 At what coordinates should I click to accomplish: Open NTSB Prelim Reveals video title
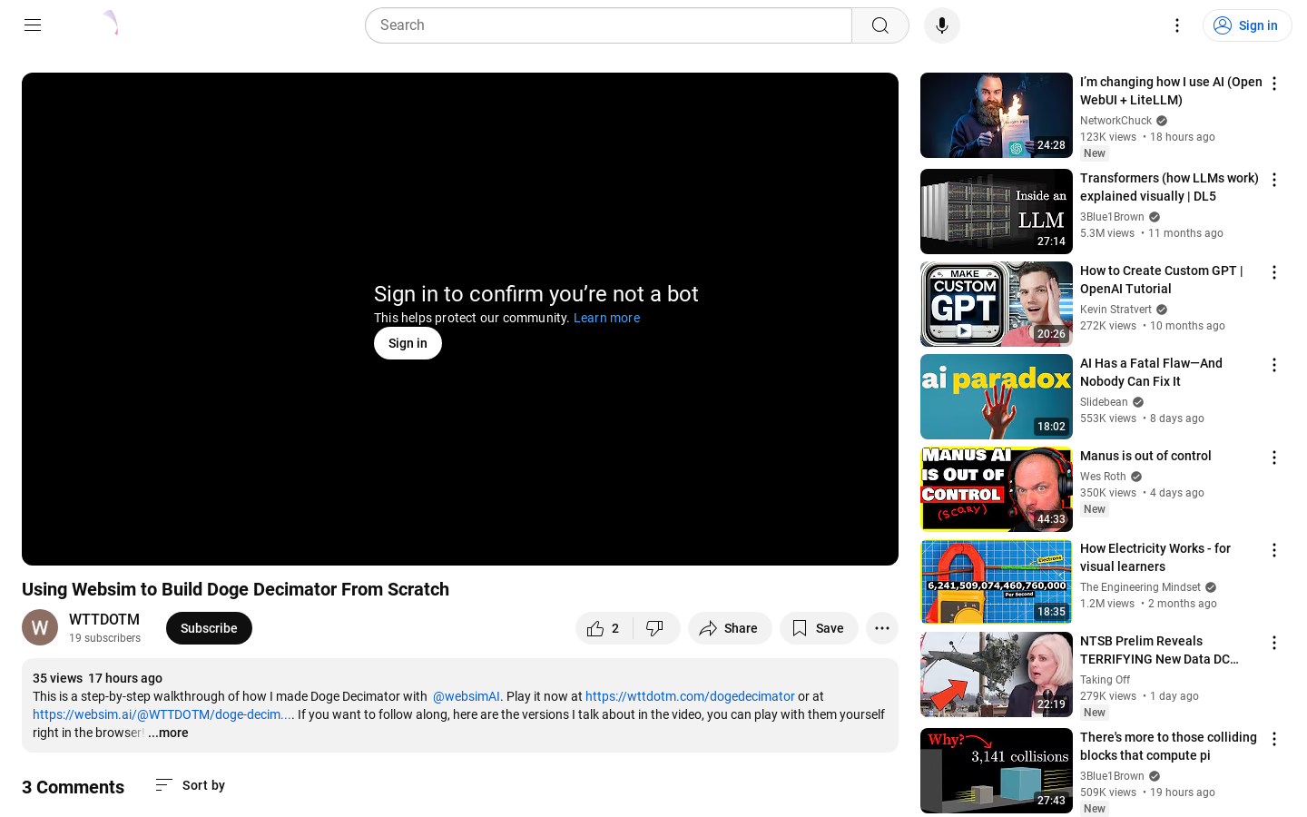pyautogui.click(x=1159, y=650)
